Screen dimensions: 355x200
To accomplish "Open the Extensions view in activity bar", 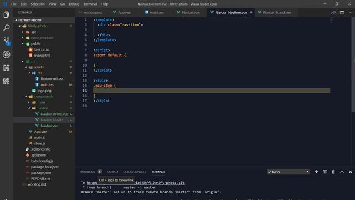I will coord(6,68).
